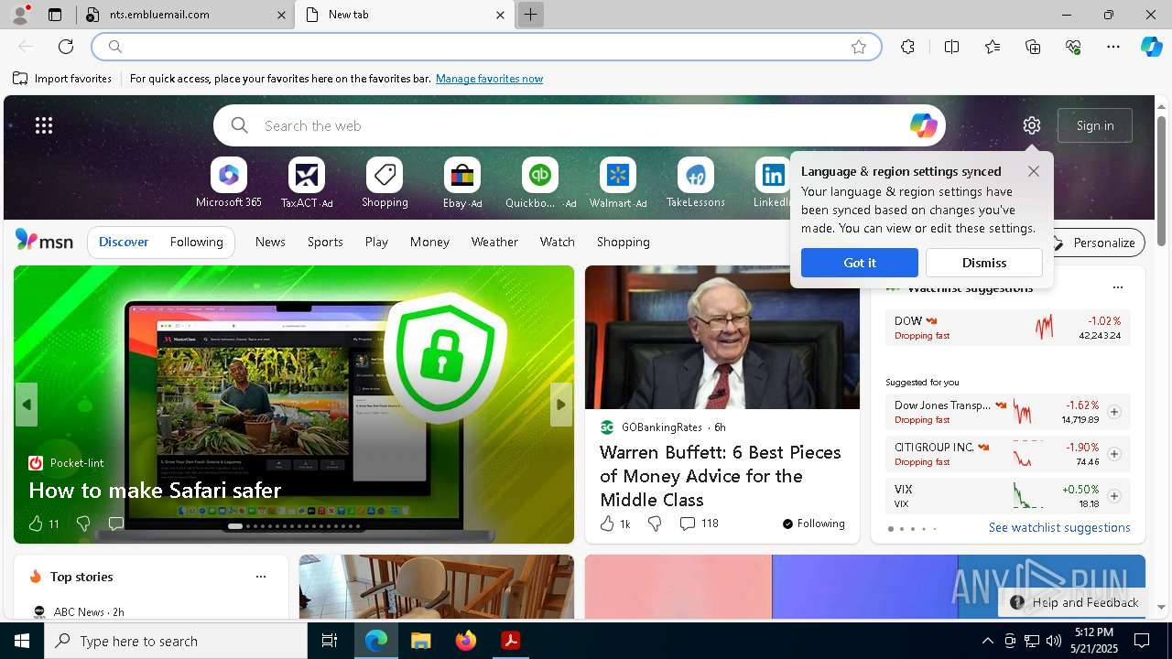Open the News menu item

[270, 243]
